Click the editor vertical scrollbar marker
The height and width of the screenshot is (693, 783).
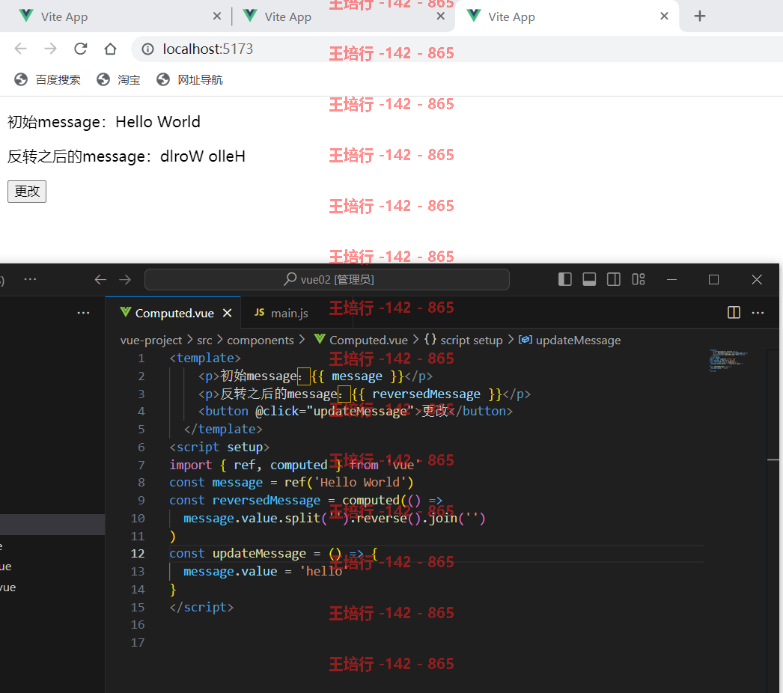tap(773, 460)
